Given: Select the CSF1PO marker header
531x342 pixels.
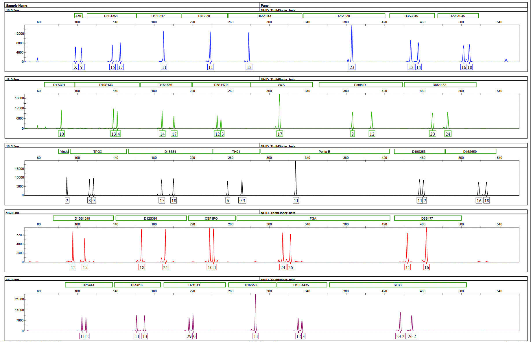Looking at the screenshot, I should point(211,218).
